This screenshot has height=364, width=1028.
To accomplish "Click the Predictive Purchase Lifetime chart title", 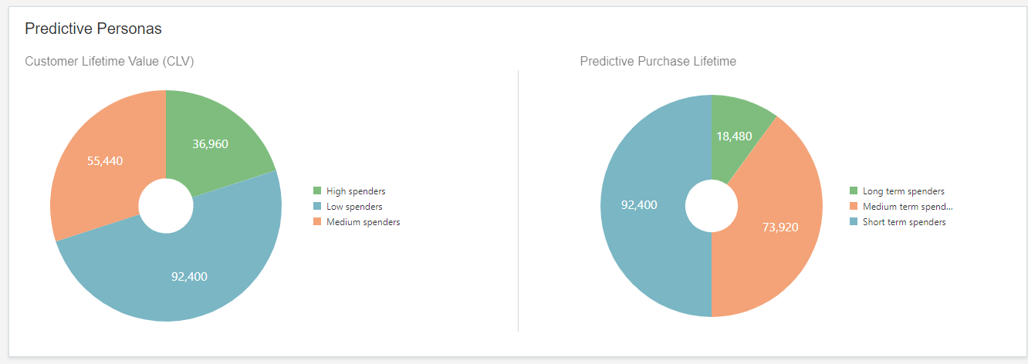I will coord(658,61).
